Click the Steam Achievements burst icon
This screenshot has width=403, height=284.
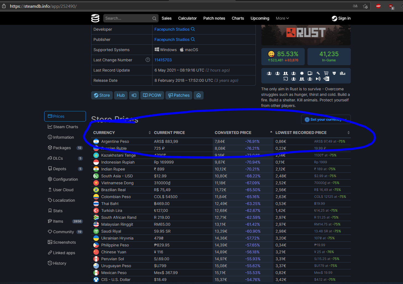pyautogui.click(x=302, y=73)
